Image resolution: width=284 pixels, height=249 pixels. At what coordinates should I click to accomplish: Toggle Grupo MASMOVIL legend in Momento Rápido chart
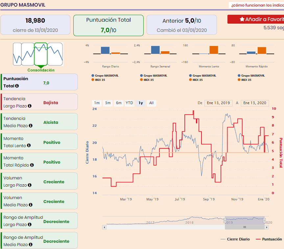[x=251, y=76]
